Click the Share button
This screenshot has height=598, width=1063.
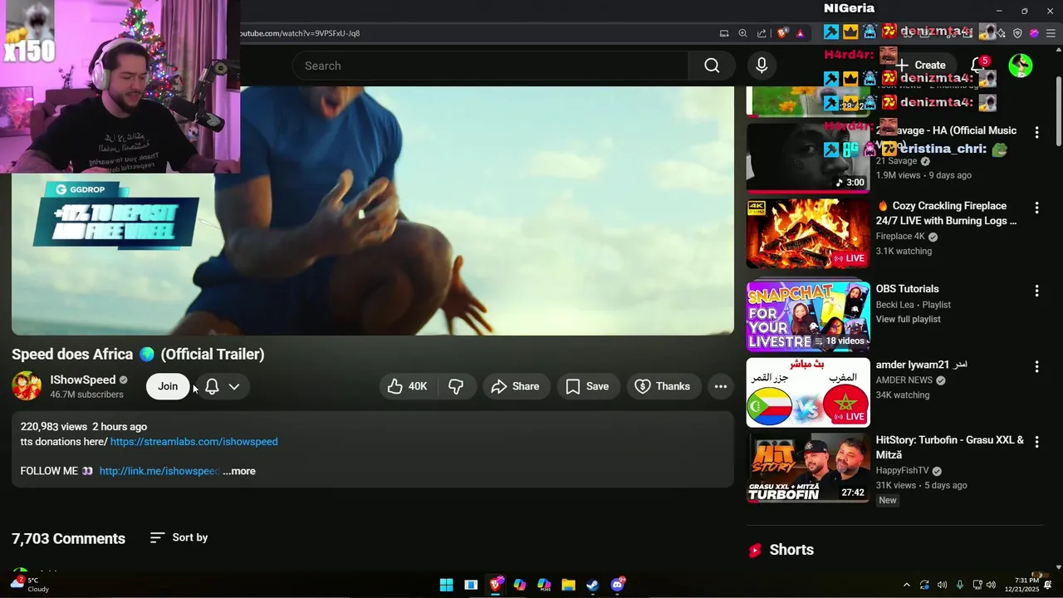pos(515,386)
